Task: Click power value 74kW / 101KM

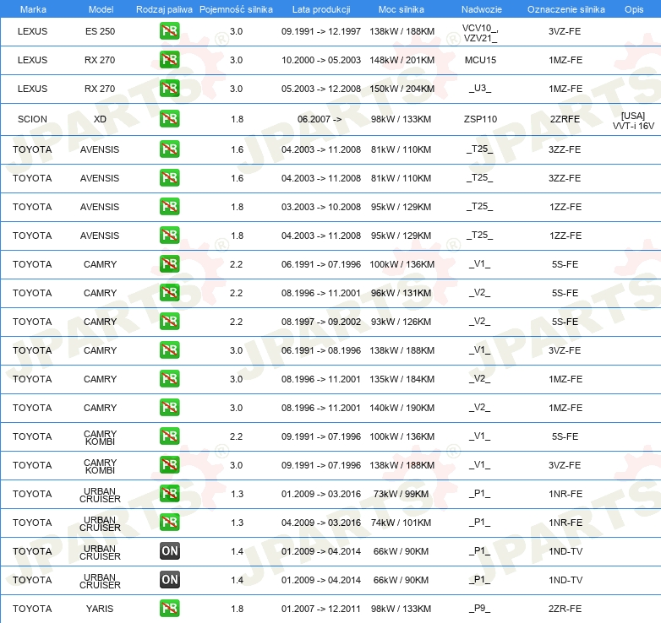Action: tap(401, 523)
